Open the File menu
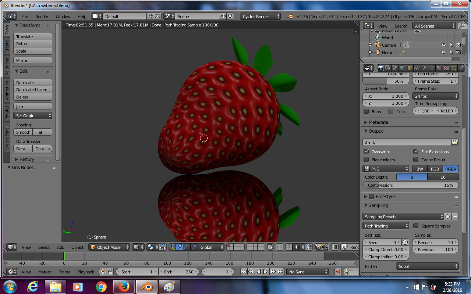 click(25, 17)
